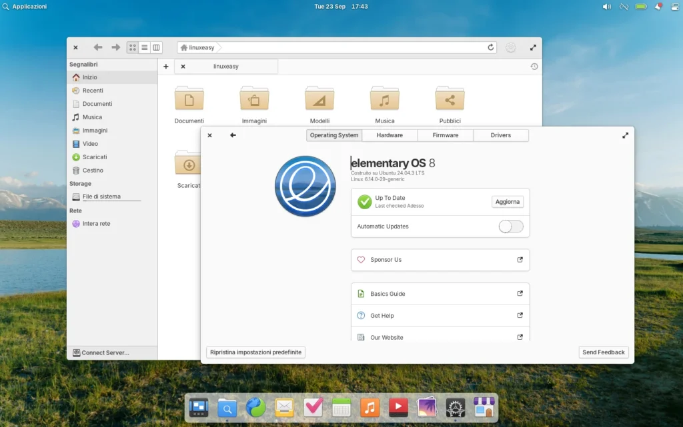Go back using the Files back arrow

pyautogui.click(x=97, y=47)
